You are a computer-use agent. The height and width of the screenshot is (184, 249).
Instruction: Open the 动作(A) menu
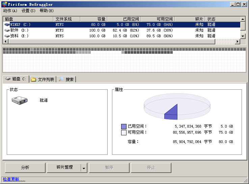click(10, 11)
